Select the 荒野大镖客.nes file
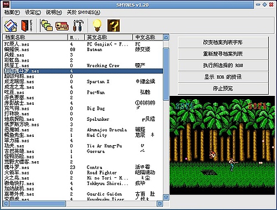Image resolution: width=277 pixels, height=210 pixels. pos(22,162)
